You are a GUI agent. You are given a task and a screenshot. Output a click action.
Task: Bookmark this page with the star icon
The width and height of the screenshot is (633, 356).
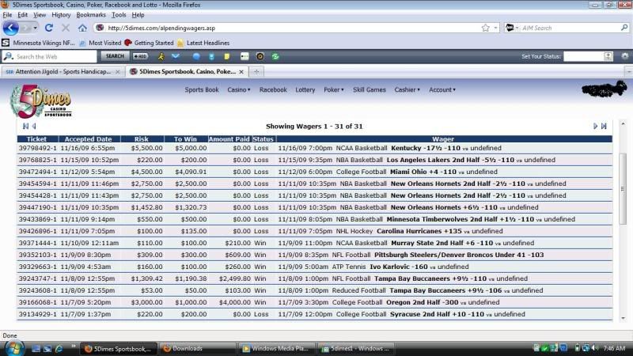[x=487, y=28]
